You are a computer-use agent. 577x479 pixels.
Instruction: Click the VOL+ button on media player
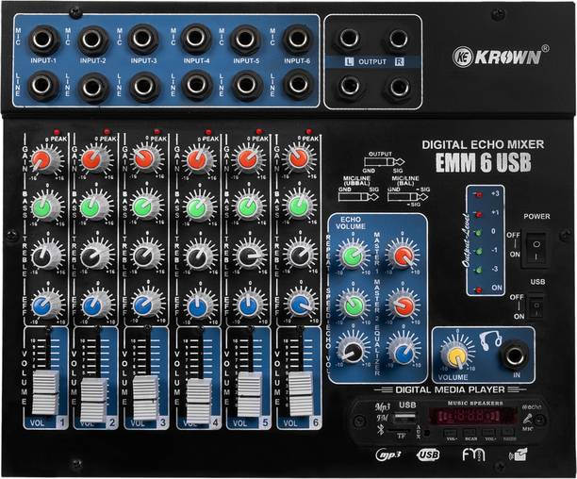coord(488,433)
